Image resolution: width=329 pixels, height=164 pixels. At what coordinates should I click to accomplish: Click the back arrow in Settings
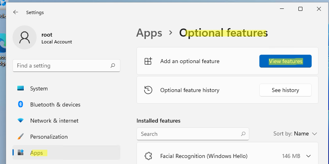pyautogui.click(x=16, y=12)
